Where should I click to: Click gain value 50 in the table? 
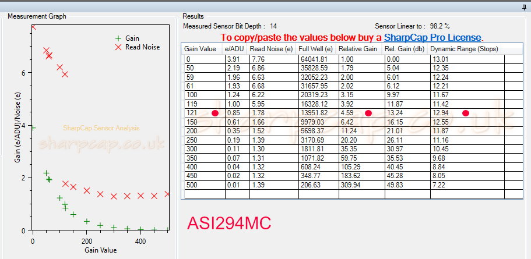tap(204, 68)
